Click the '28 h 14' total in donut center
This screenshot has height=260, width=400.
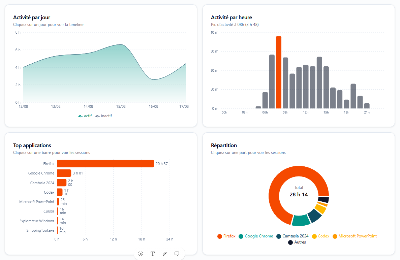(x=299, y=194)
